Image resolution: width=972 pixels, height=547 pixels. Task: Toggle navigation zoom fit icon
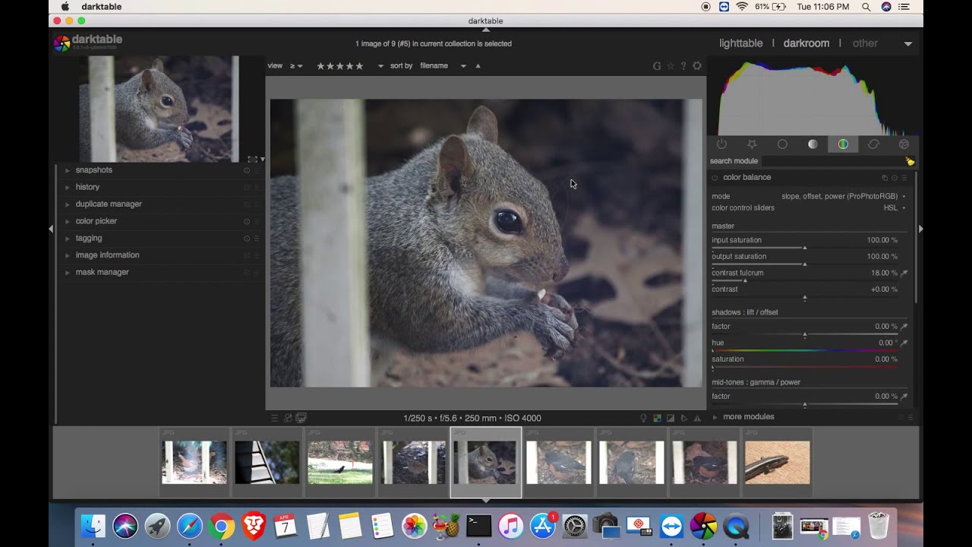pyautogui.click(x=252, y=159)
